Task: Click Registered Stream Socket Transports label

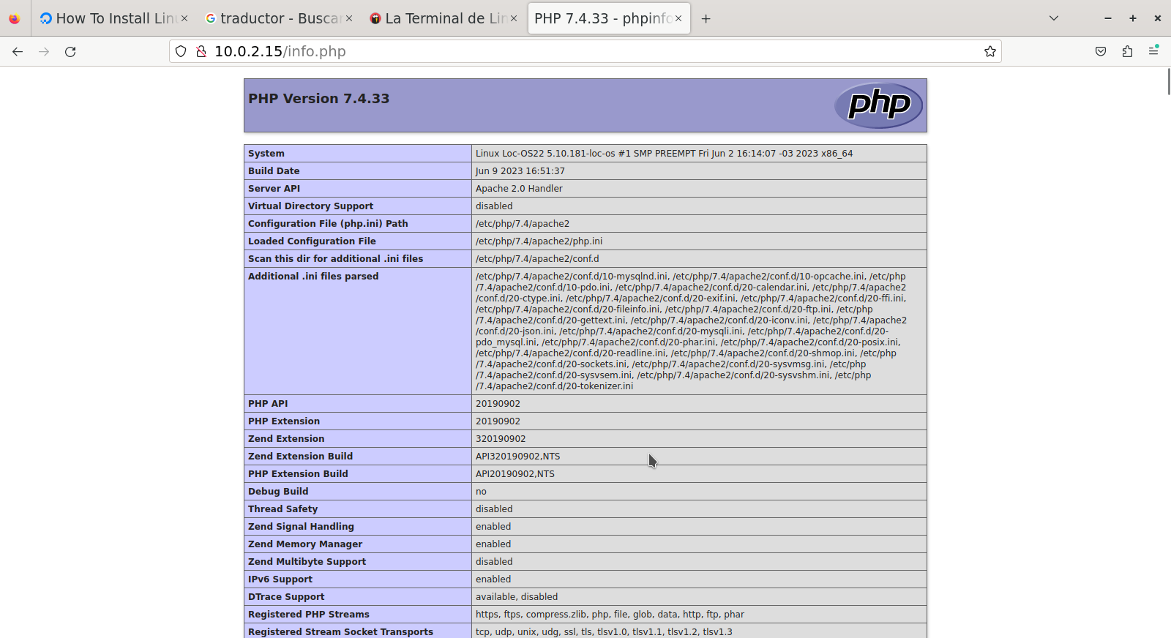Action: click(x=340, y=632)
